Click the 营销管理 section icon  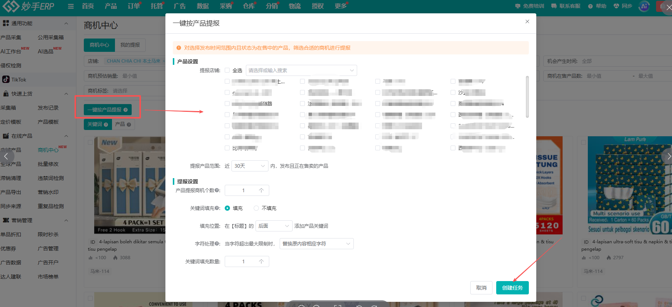(x=6, y=220)
